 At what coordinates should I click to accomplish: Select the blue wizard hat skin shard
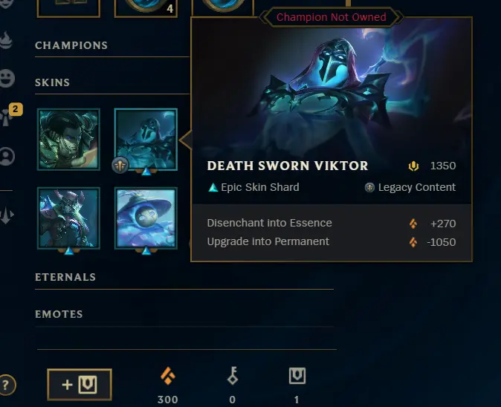146,218
